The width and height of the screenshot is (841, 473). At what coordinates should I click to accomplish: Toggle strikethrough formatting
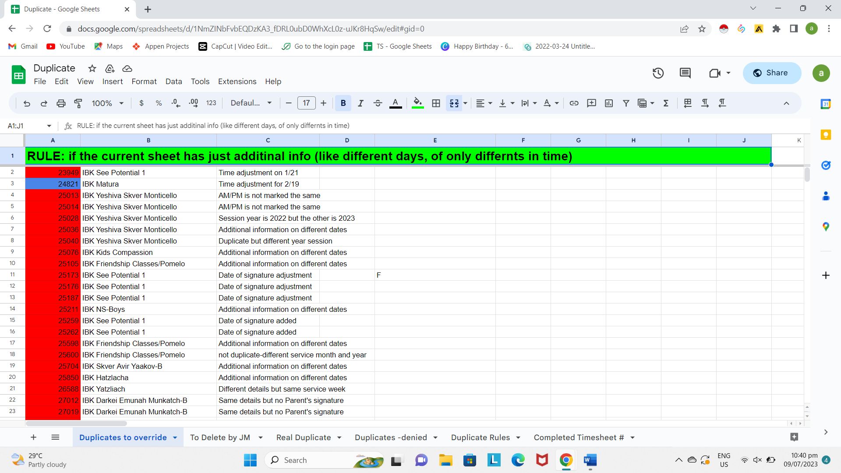click(x=378, y=103)
